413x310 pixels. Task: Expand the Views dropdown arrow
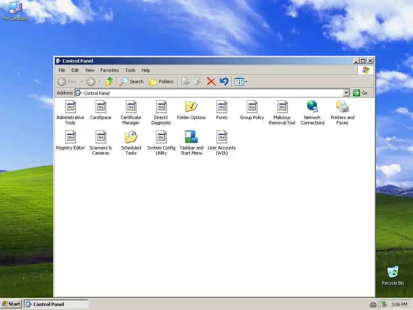click(x=246, y=82)
